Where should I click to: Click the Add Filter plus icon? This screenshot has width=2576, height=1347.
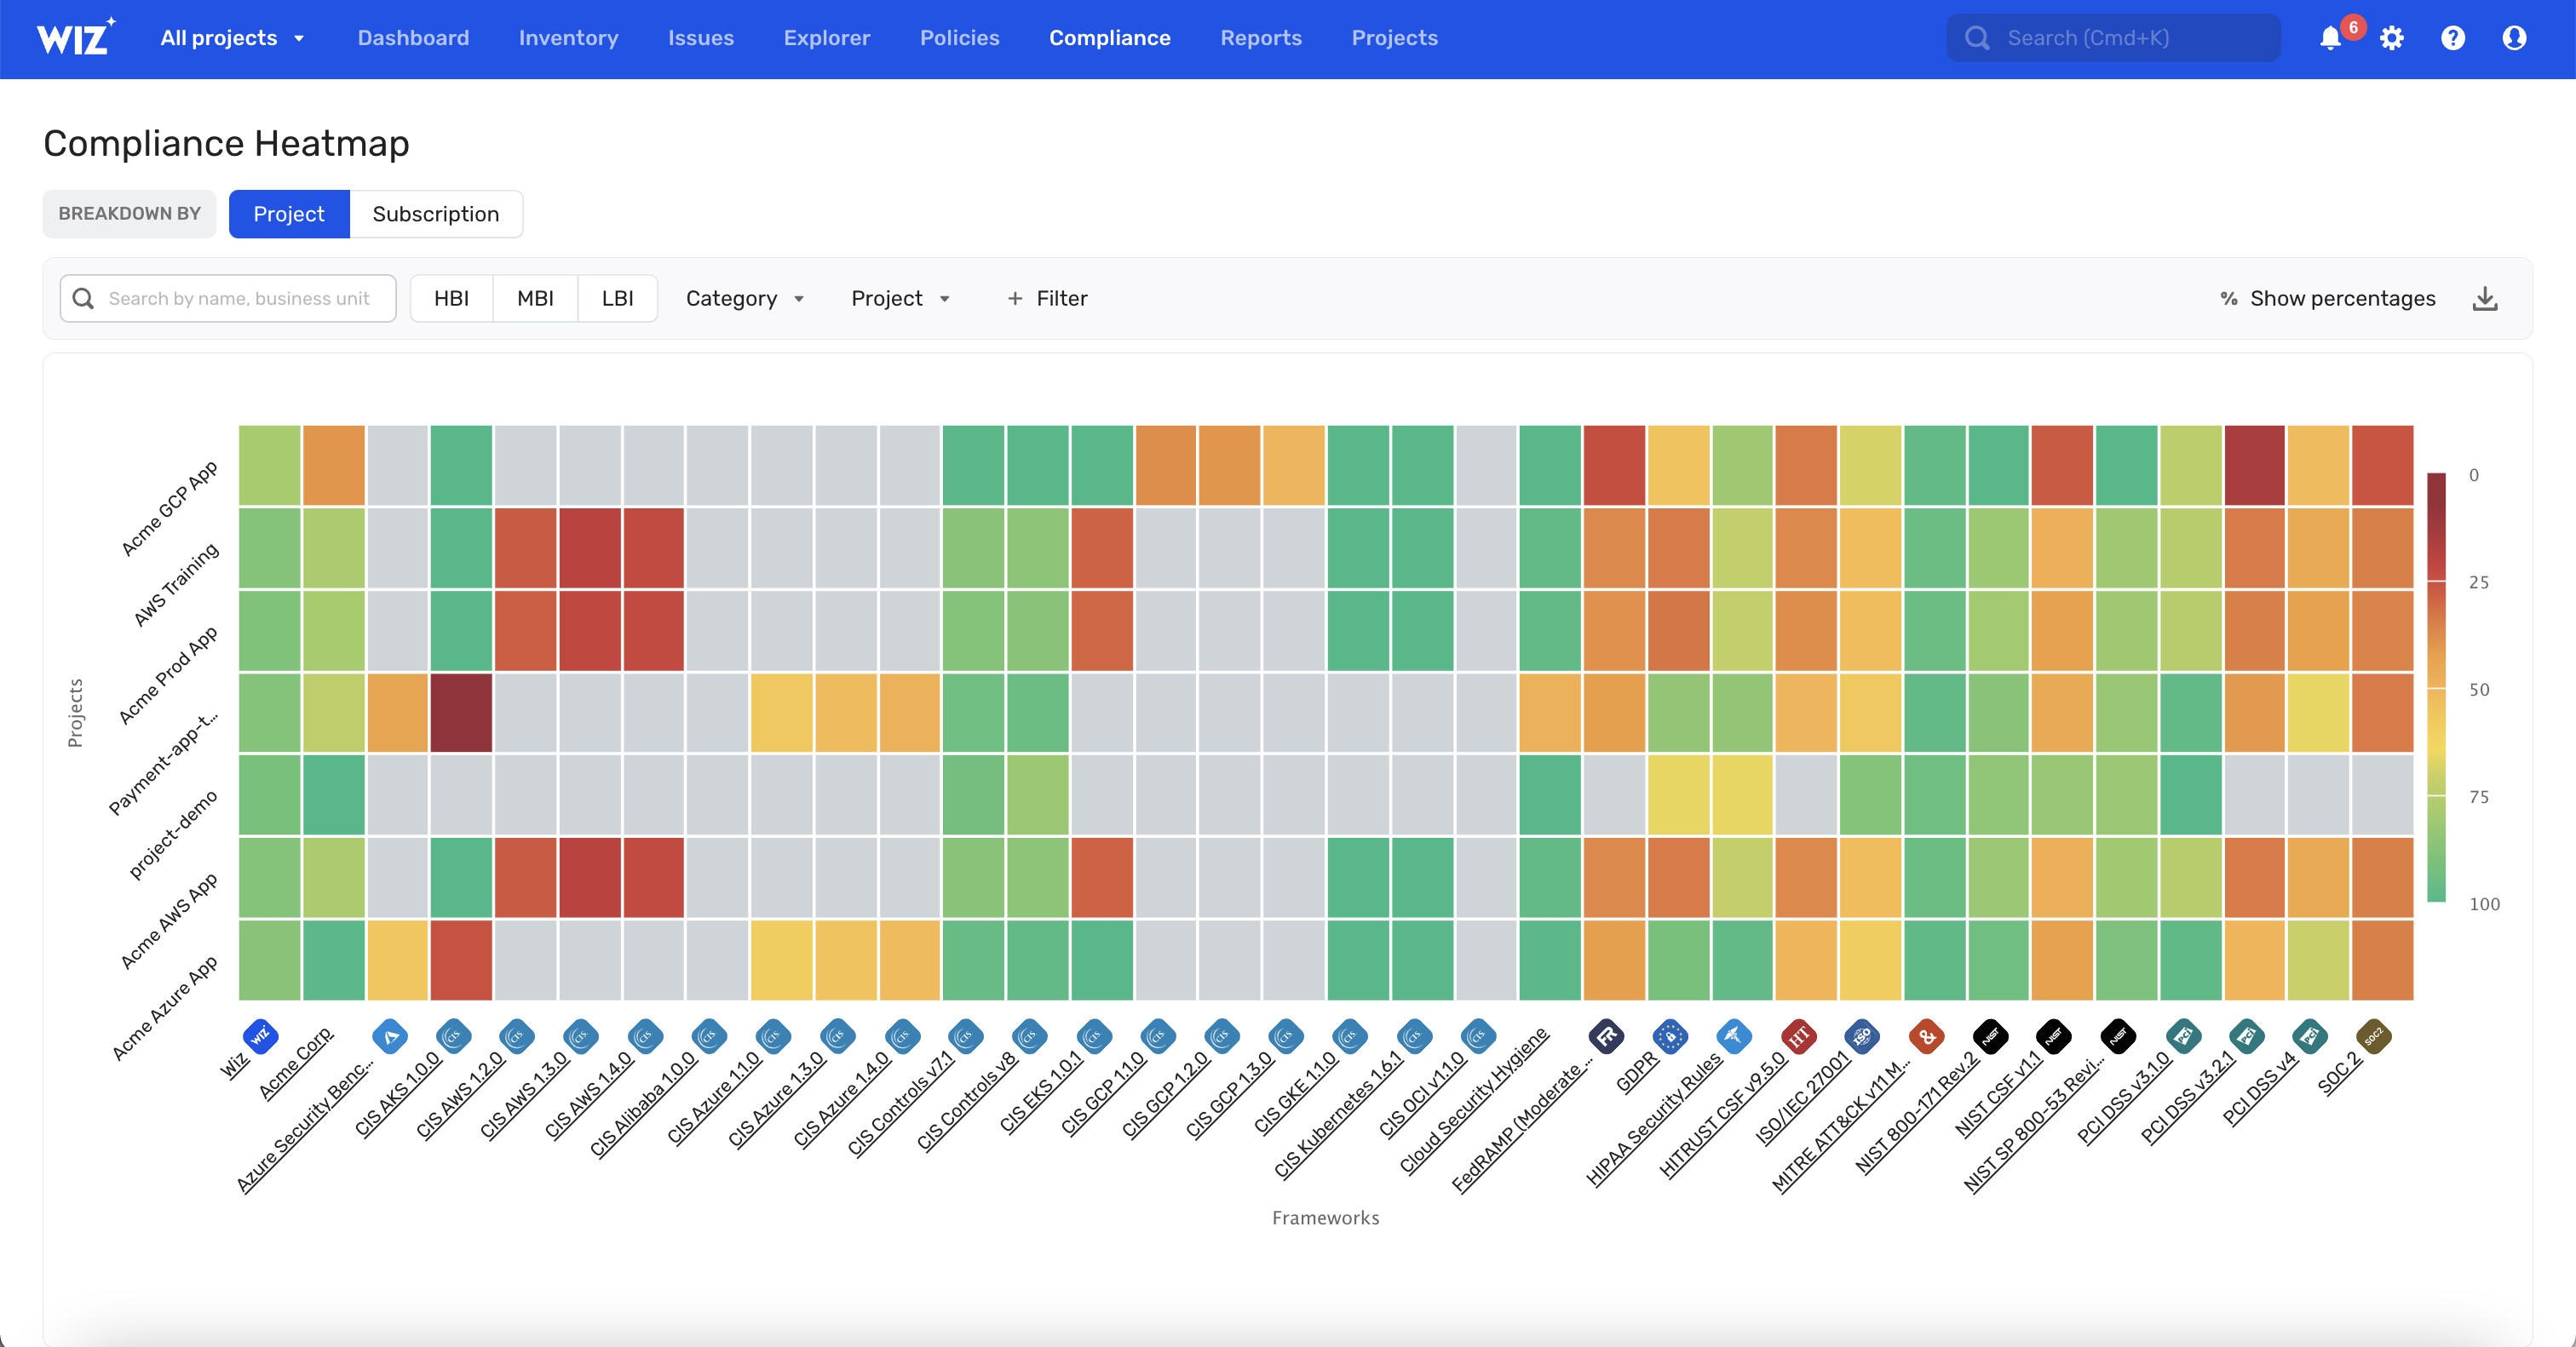1015,296
